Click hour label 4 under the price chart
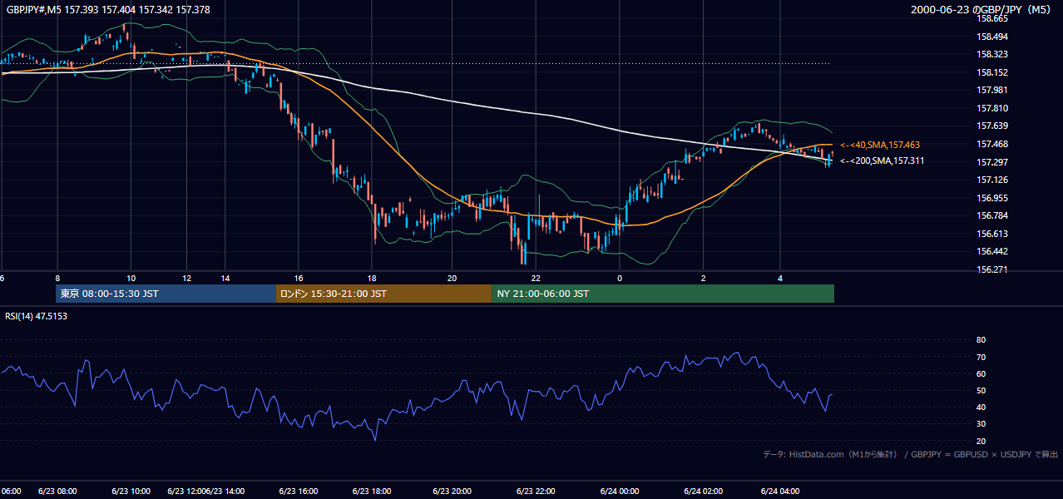Image resolution: width=1063 pixels, height=499 pixels. point(780,278)
